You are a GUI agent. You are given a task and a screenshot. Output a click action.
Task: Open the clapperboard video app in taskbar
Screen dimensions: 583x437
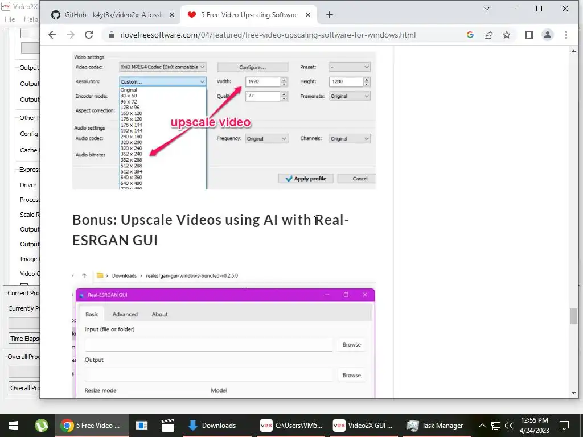[168, 426]
